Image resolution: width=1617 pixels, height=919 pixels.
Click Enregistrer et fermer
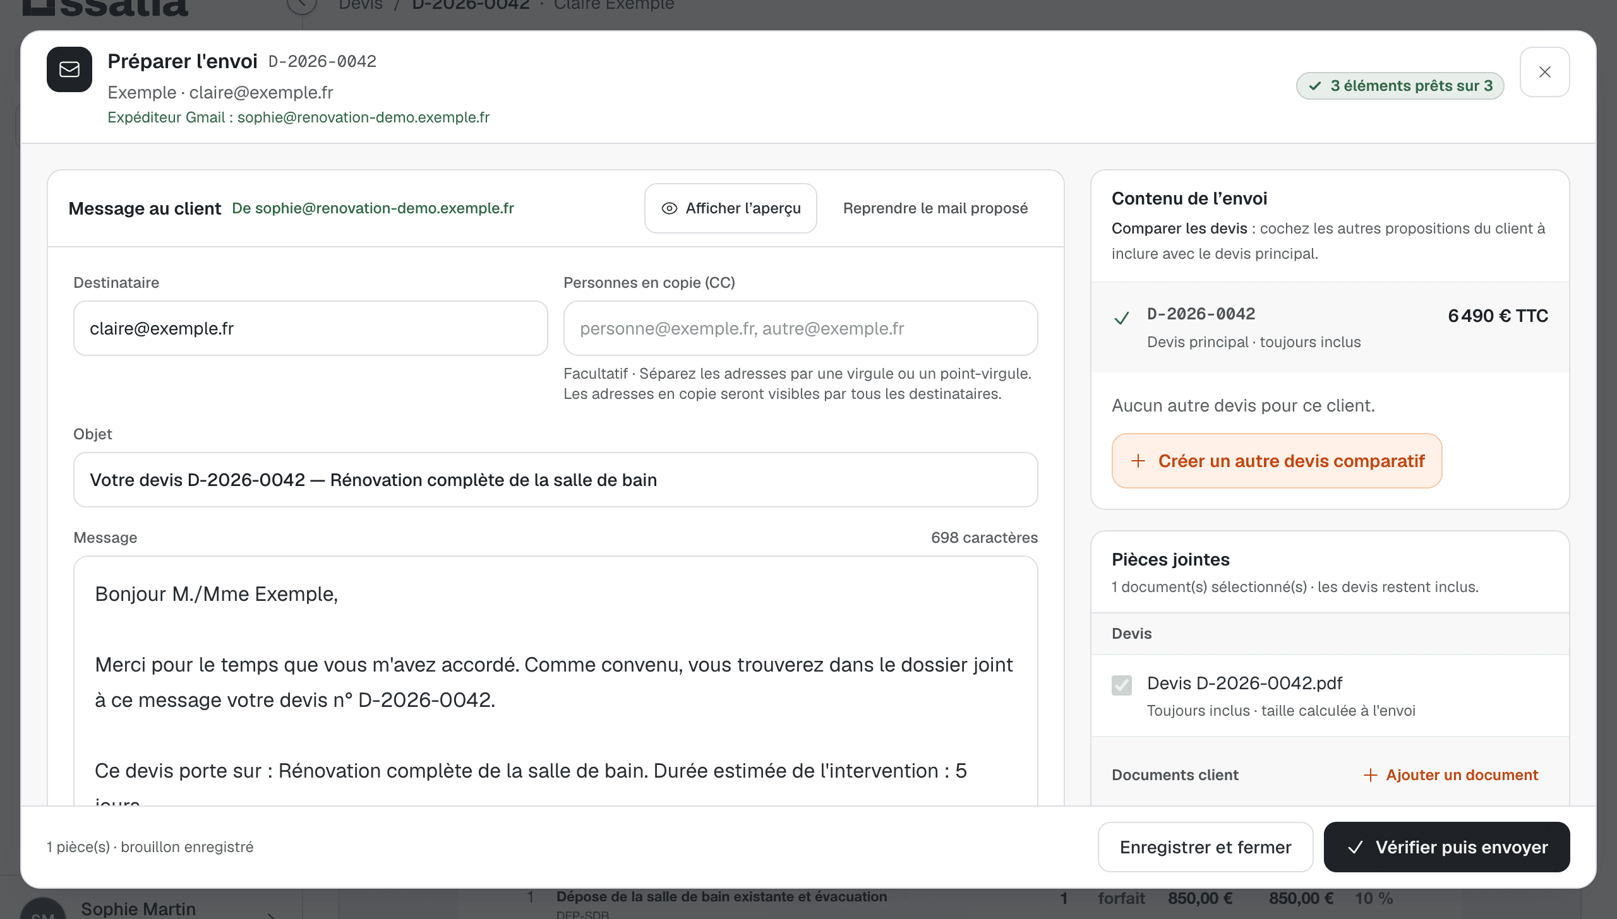point(1206,847)
